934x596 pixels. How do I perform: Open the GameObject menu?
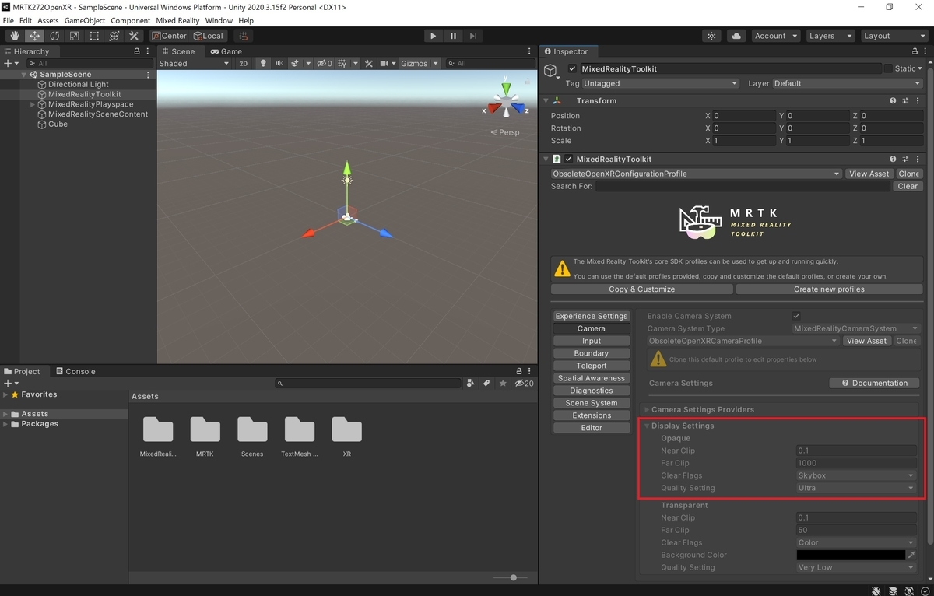(x=84, y=20)
